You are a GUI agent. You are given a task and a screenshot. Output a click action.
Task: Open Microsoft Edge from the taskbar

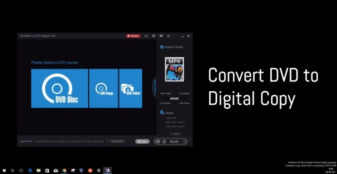(x=30, y=170)
